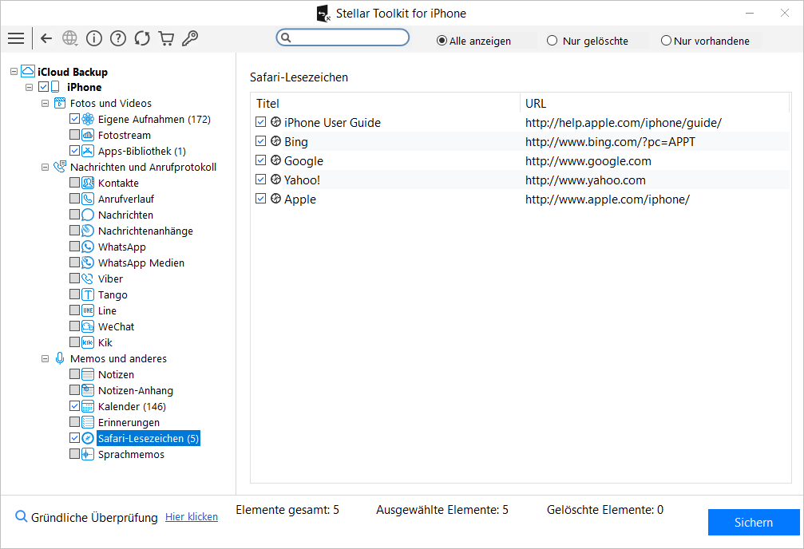Image resolution: width=804 pixels, height=549 pixels.
Task: Click the Kik icon
Action: (x=88, y=342)
